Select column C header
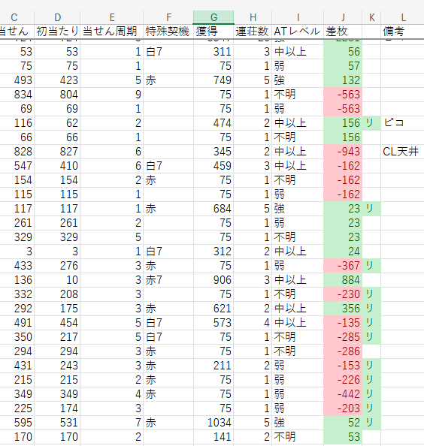424x446 pixels. point(14,17)
